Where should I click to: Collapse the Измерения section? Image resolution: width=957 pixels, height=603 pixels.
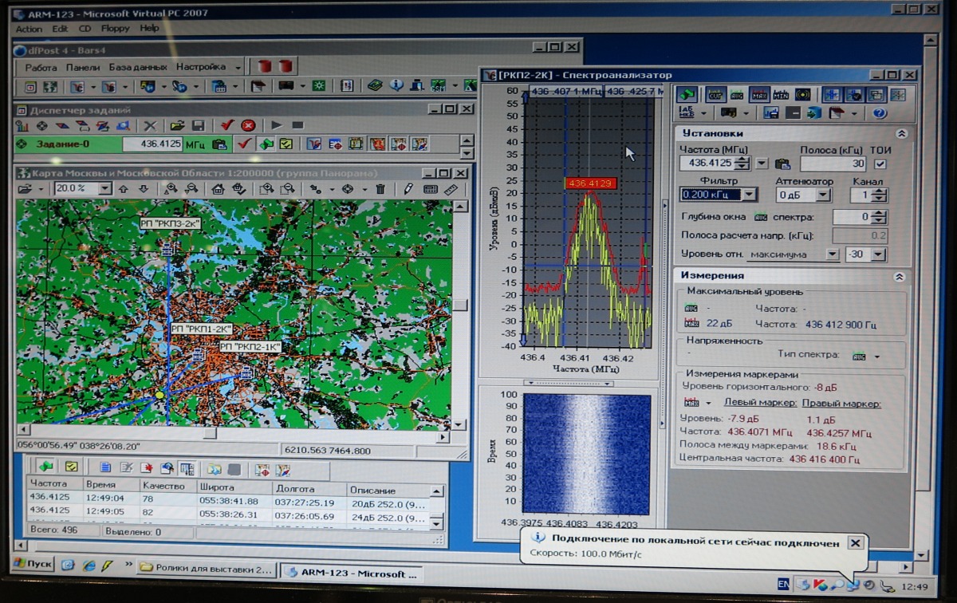(899, 277)
